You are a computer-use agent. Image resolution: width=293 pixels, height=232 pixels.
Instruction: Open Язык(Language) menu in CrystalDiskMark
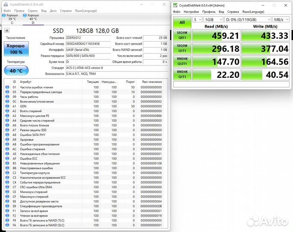[x=253, y=12]
